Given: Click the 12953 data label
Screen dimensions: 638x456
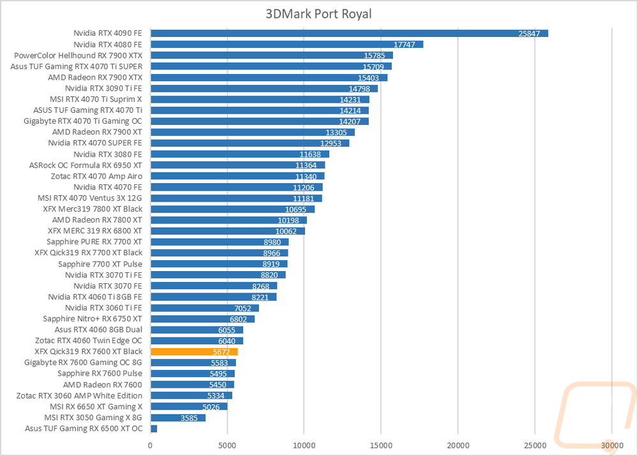Looking at the screenshot, I should click(330, 143).
